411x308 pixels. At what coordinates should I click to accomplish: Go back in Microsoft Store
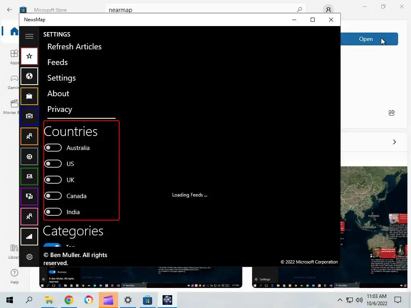pyautogui.click(x=10, y=10)
